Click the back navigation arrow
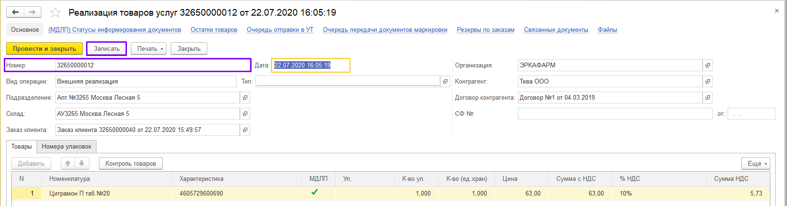Viewport: 787px width, 206px height. 15,12
